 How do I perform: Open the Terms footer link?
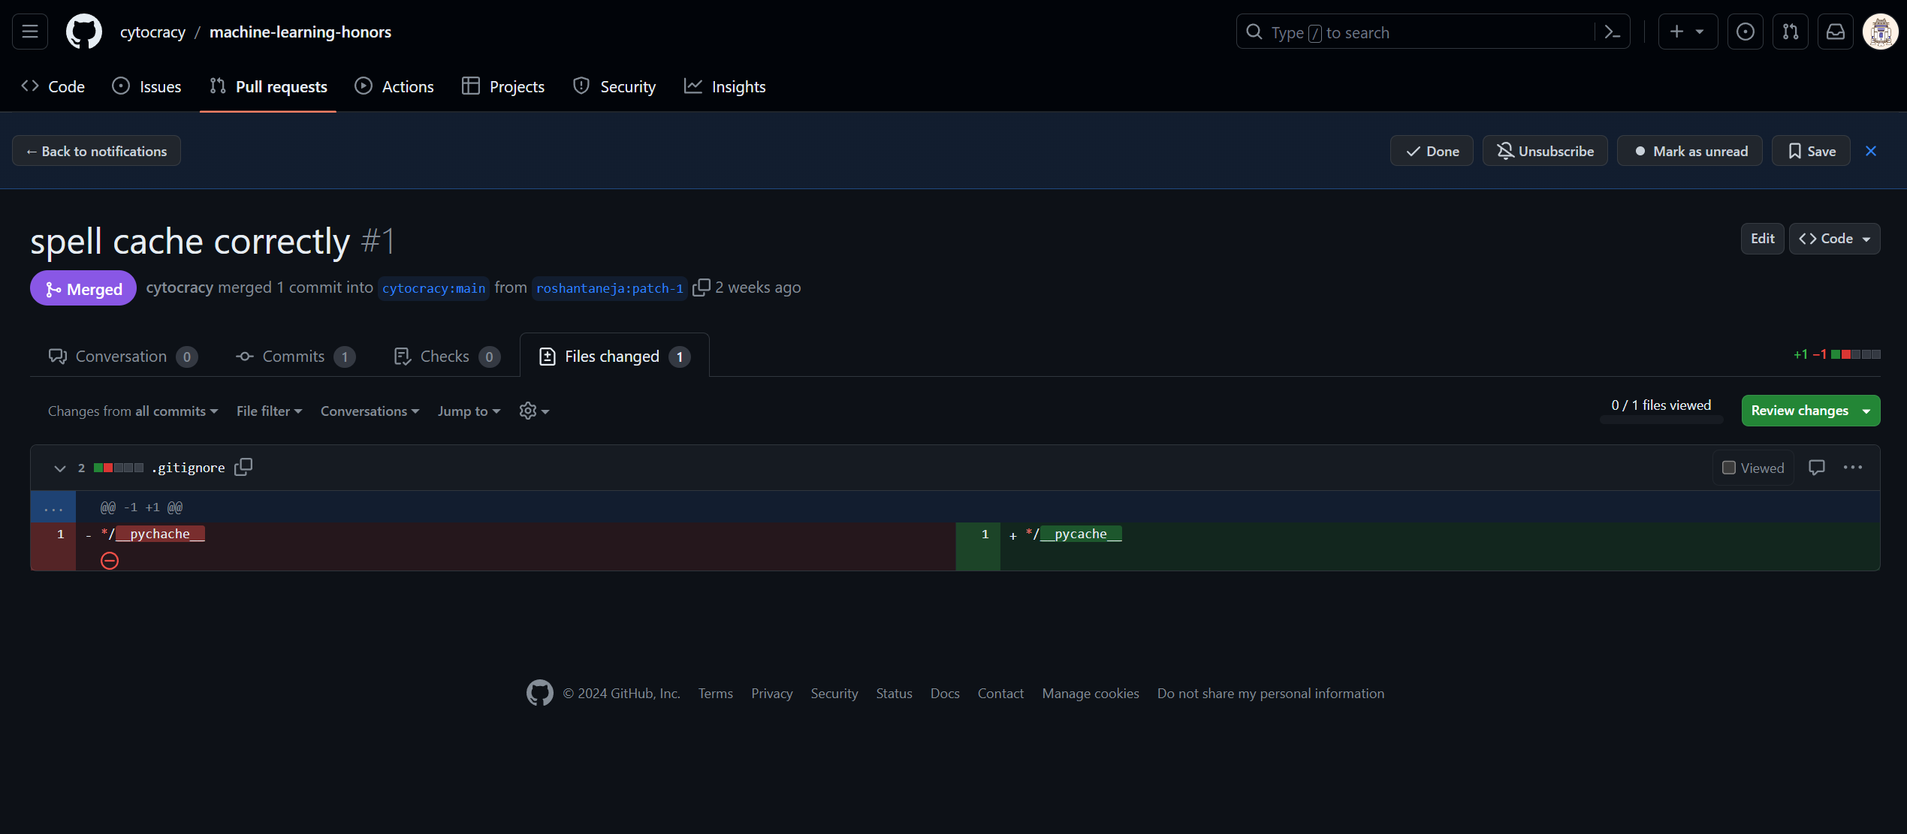pyautogui.click(x=715, y=694)
